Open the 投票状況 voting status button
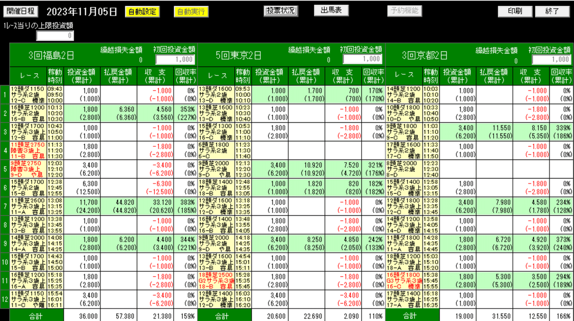This screenshot has height=321, width=574. pyautogui.click(x=281, y=11)
